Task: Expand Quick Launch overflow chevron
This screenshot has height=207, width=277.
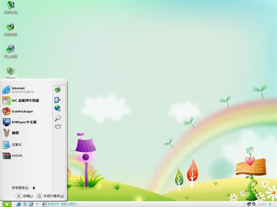Action: (38, 204)
